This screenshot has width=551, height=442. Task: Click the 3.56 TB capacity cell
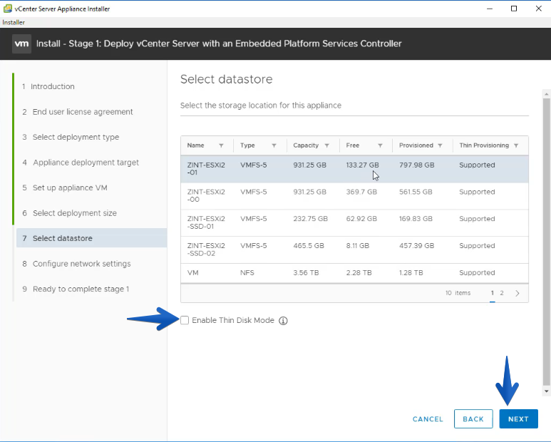point(306,272)
